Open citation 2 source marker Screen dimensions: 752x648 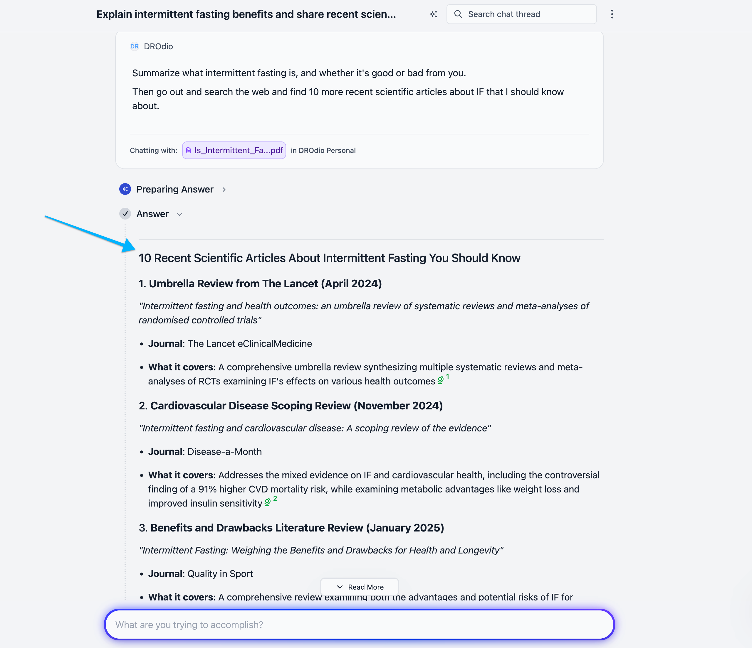[x=270, y=501]
